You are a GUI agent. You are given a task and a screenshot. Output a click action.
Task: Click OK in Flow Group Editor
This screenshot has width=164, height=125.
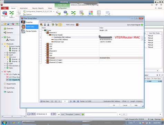pyautogui.click(x=114, y=105)
